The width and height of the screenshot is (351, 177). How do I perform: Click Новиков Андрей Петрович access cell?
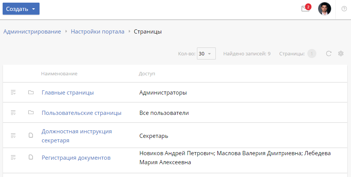[x=235, y=158]
